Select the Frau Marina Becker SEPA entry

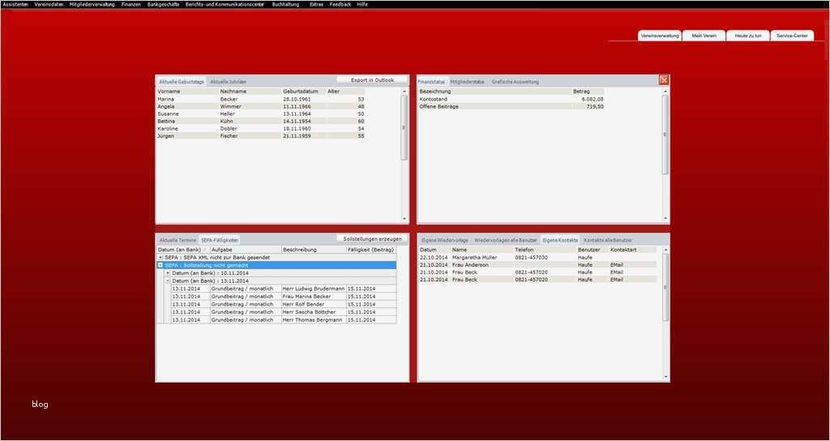(x=283, y=297)
